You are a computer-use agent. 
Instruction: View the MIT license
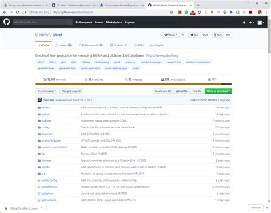click(x=212, y=79)
